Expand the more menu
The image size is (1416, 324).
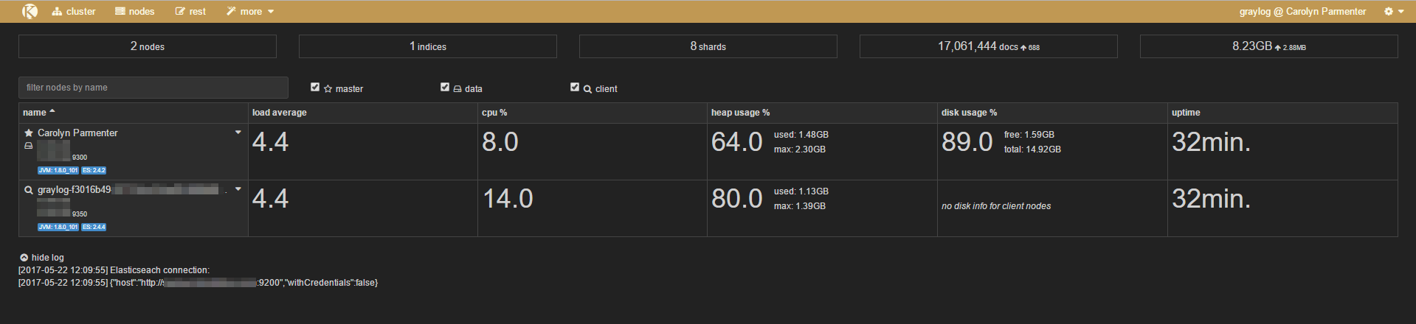(250, 11)
